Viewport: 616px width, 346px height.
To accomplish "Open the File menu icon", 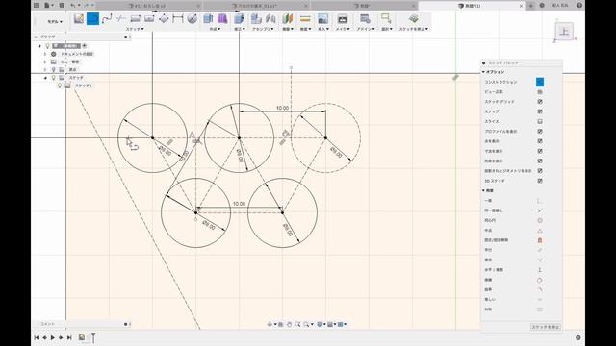I will (48, 6).
